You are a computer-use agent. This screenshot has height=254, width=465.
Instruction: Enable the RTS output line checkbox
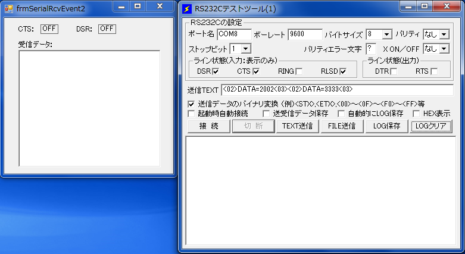tap(434, 72)
